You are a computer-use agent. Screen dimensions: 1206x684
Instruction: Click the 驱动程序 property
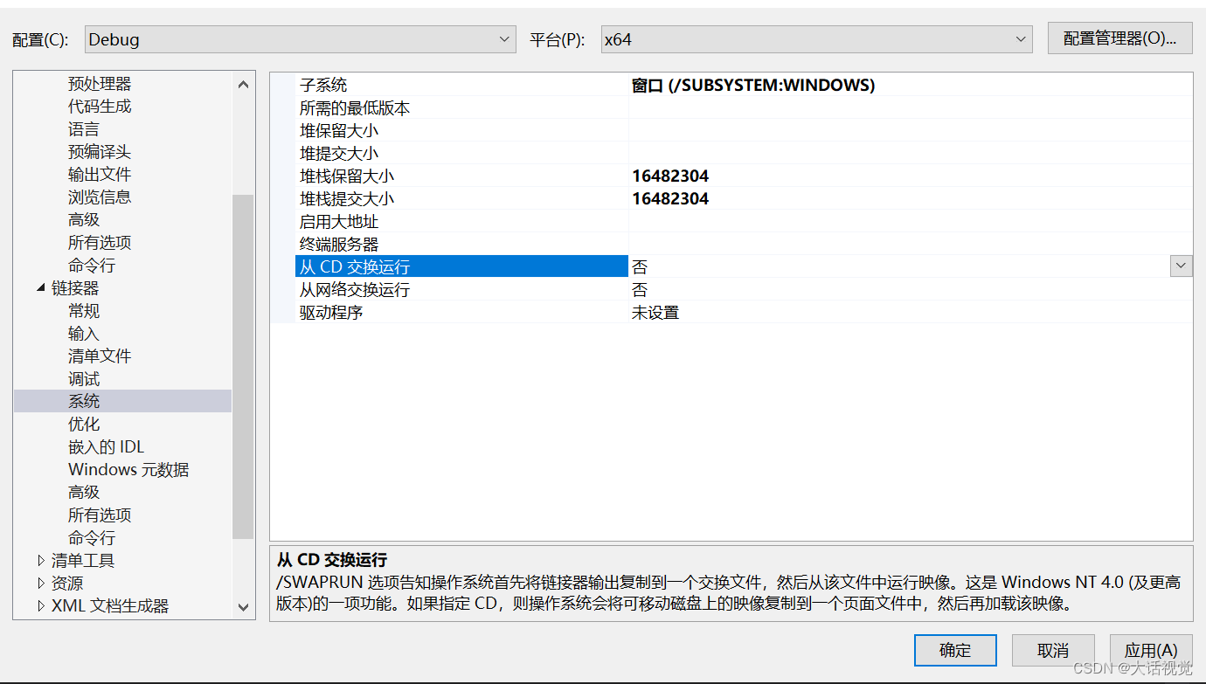click(x=331, y=313)
